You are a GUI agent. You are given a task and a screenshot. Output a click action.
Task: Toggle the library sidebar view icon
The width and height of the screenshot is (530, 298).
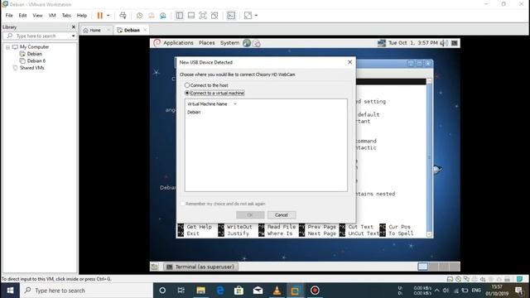[x=180, y=16]
